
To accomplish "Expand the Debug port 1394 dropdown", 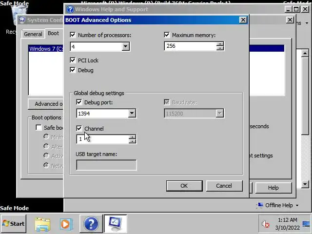I will pyautogui.click(x=132, y=114).
